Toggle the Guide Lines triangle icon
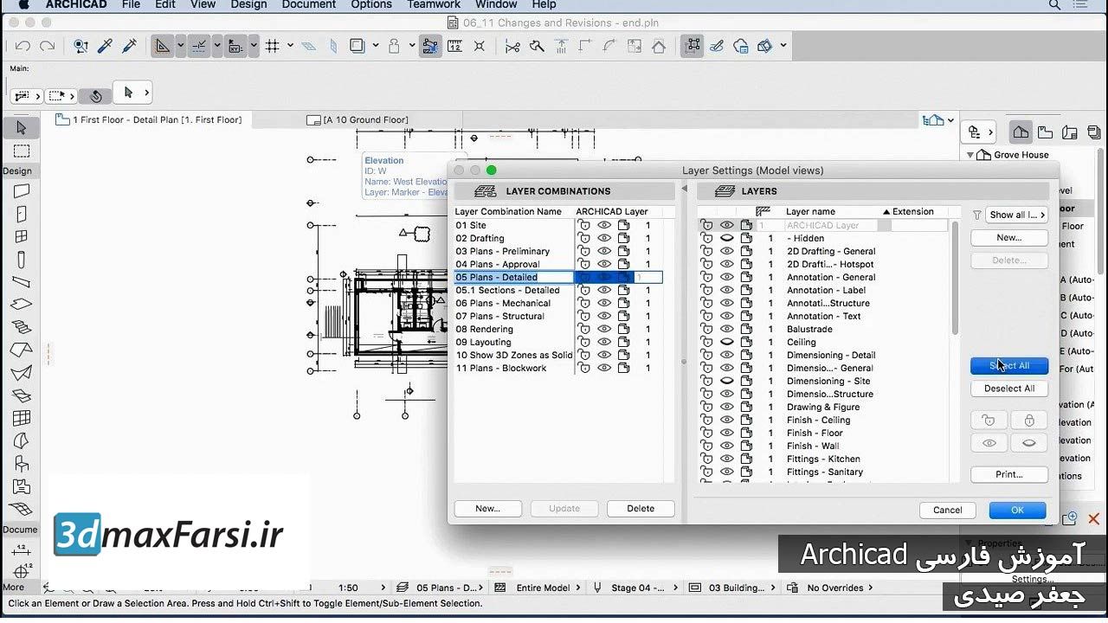Screen dimensions: 1108x623 [162, 46]
